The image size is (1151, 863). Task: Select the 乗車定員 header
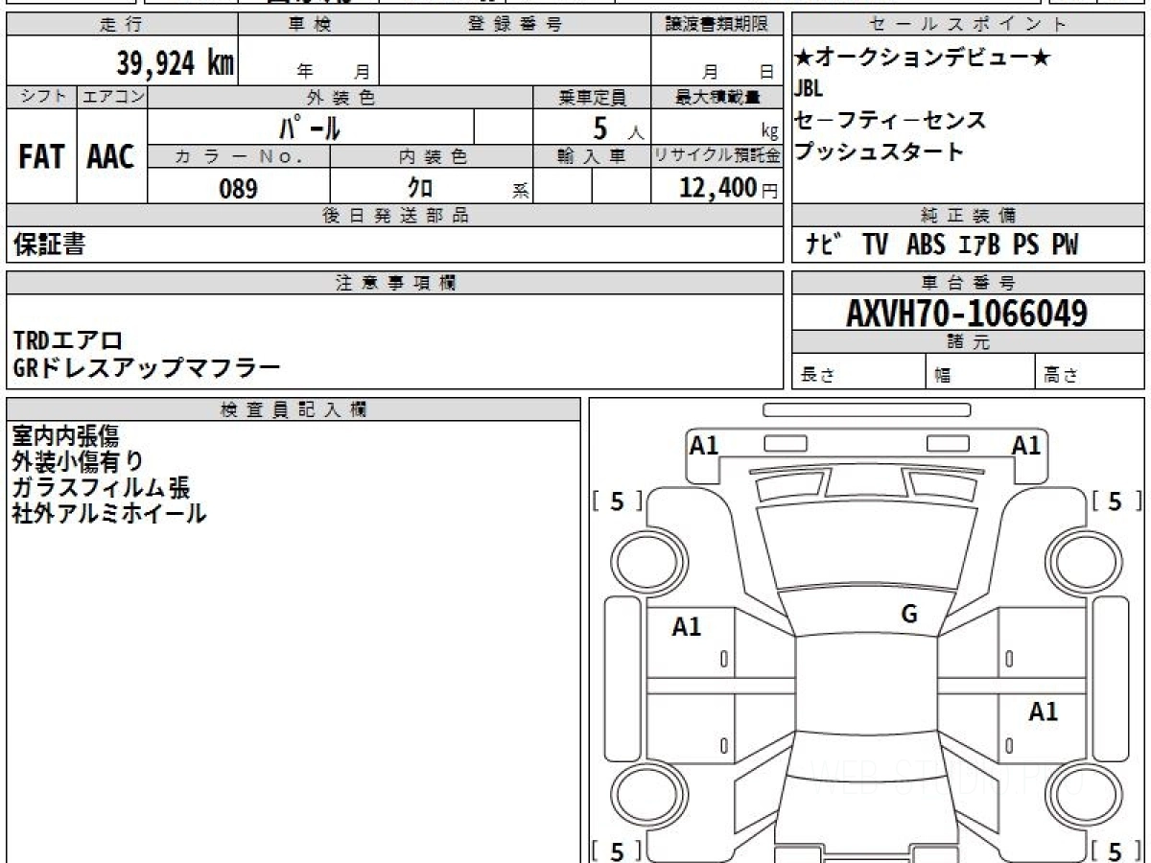(x=592, y=97)
